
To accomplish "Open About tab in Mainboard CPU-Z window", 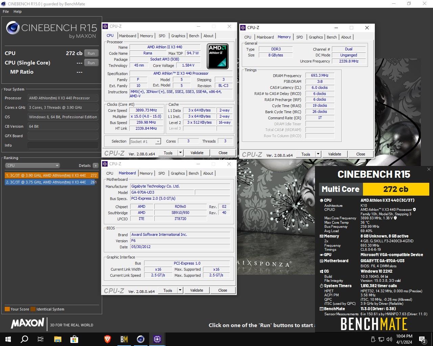I will pos(208,173).
